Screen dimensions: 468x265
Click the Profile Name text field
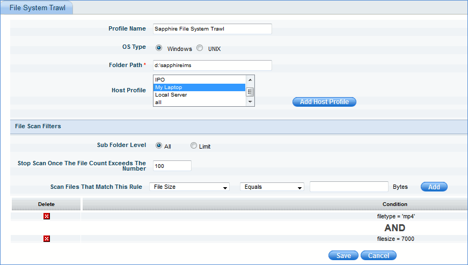pos(212,29)
